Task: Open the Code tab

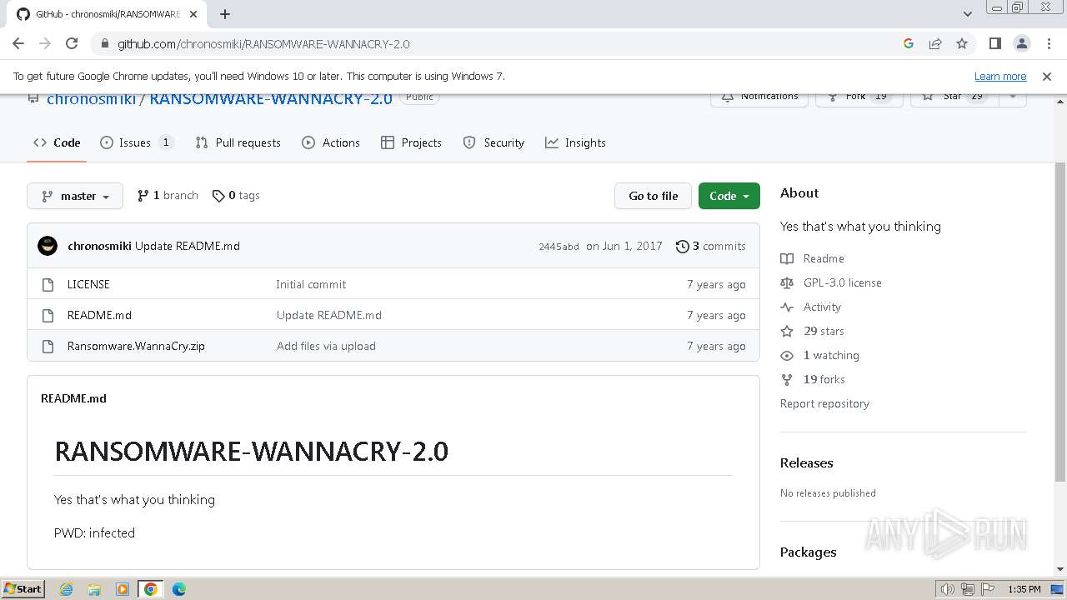Action: pos(57,142)
